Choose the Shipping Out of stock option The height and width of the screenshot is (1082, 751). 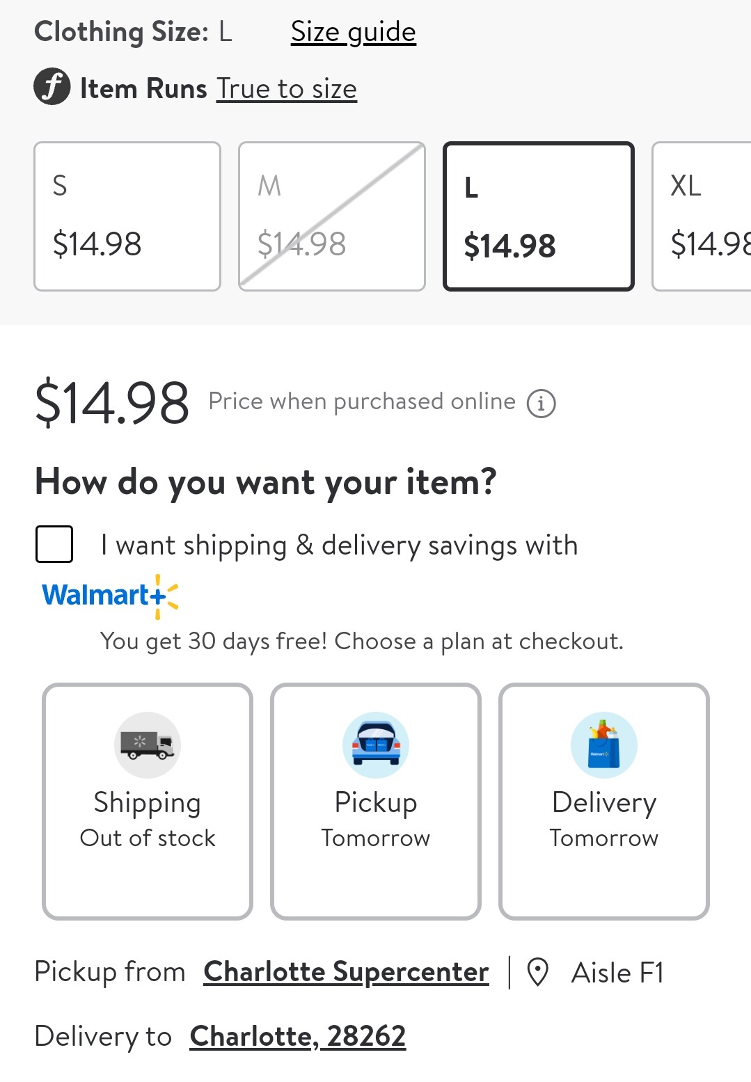[x=148, y=802]
